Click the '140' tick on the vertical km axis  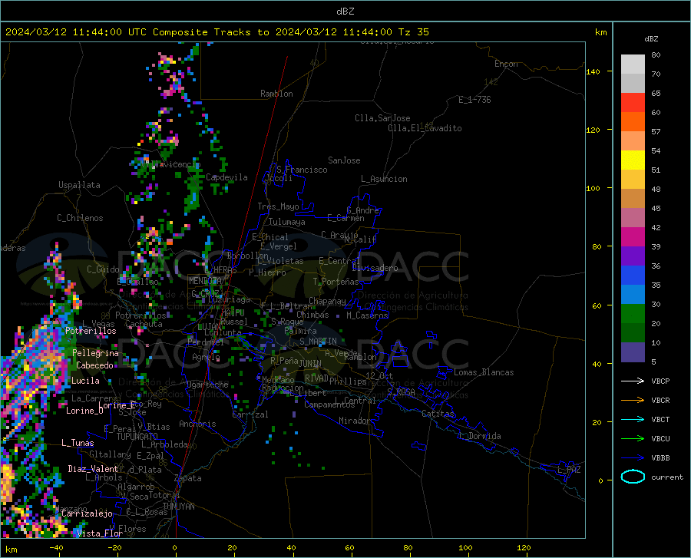pyautogui.click(x=593, y=71)
